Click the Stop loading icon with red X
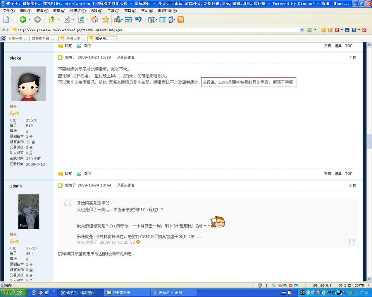 pyautogui.click(x=67, y=19)
